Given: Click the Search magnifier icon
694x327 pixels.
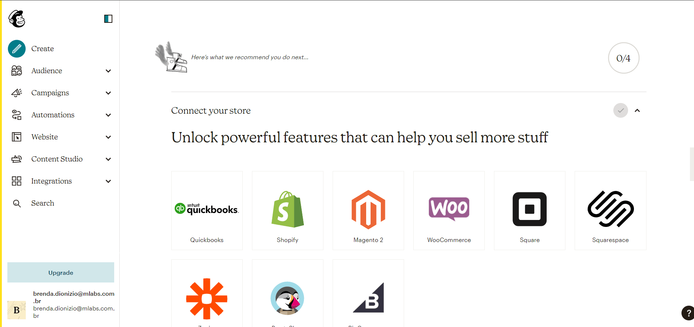Looking at the screenshot, I should pos(17,203).
